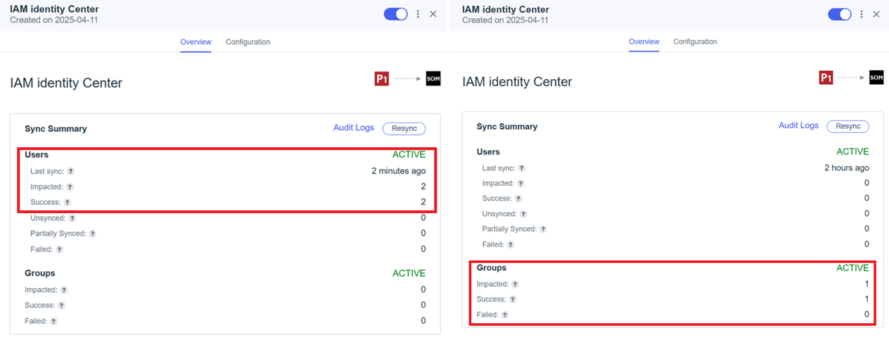This screenshot has width=889, height=340.
Task: Open the three-dot options menu in left panel
Action: tap(419, 14)
